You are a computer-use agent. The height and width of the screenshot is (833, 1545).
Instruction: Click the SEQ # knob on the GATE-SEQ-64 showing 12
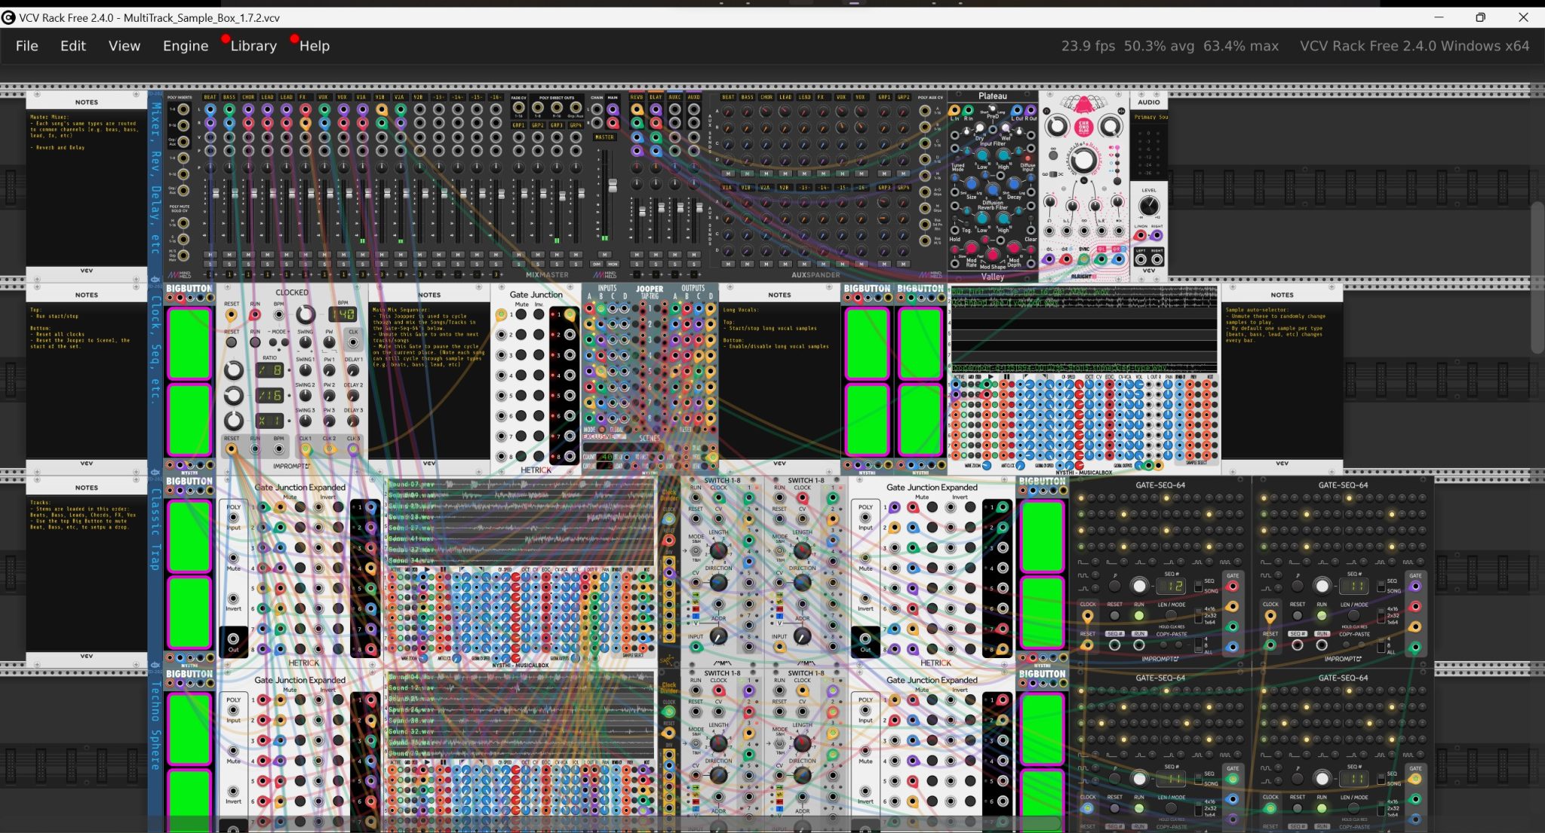1139,586
